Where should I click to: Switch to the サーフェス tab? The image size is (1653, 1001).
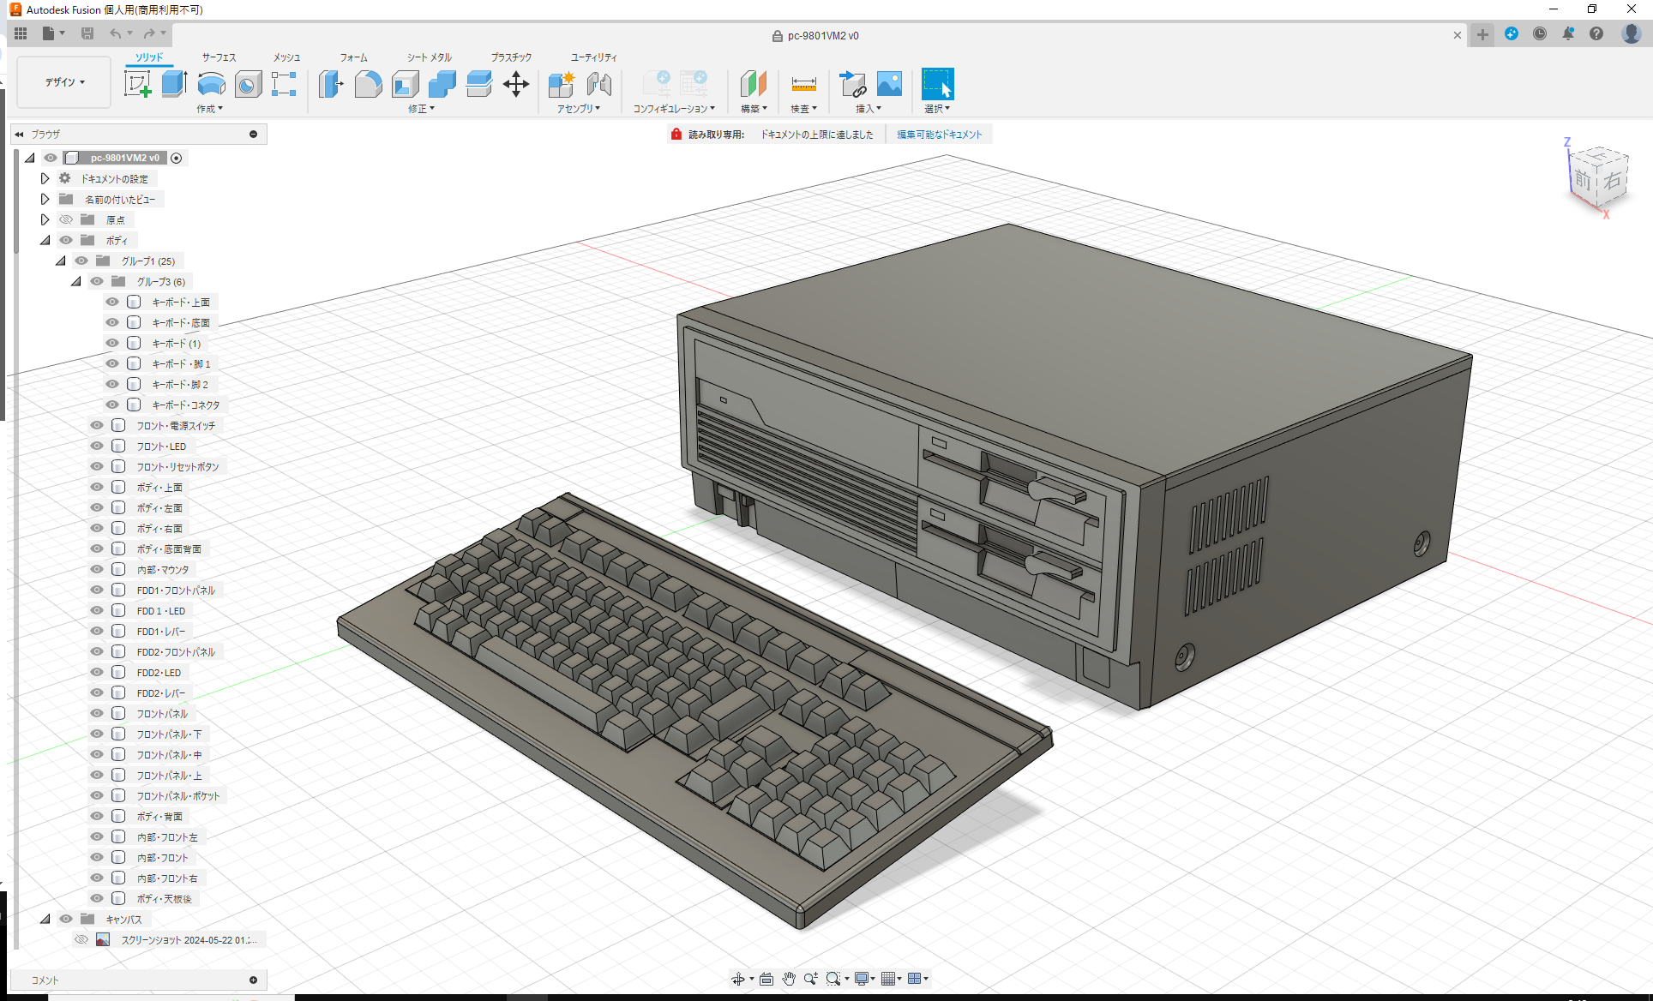coord(218,57)
